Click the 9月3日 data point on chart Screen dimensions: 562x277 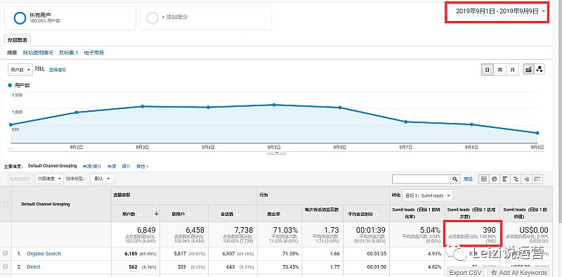coord(143,106)
